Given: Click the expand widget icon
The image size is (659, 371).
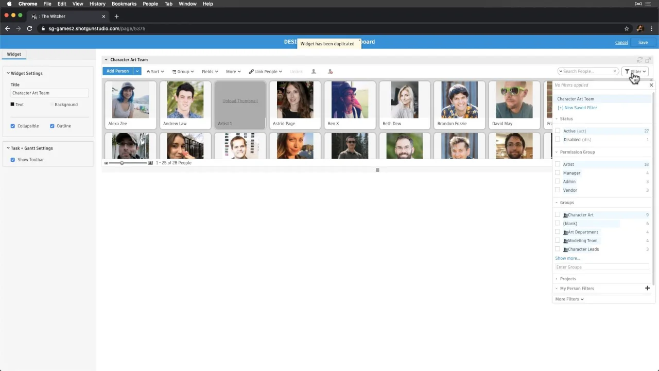Looking at the screenshot, I should [x=648, y=60].
